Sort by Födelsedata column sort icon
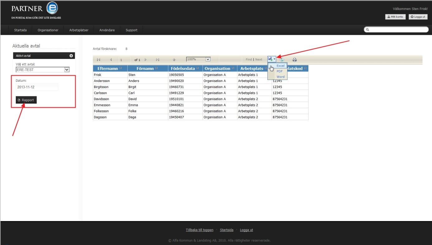 [x=198, y=68]
